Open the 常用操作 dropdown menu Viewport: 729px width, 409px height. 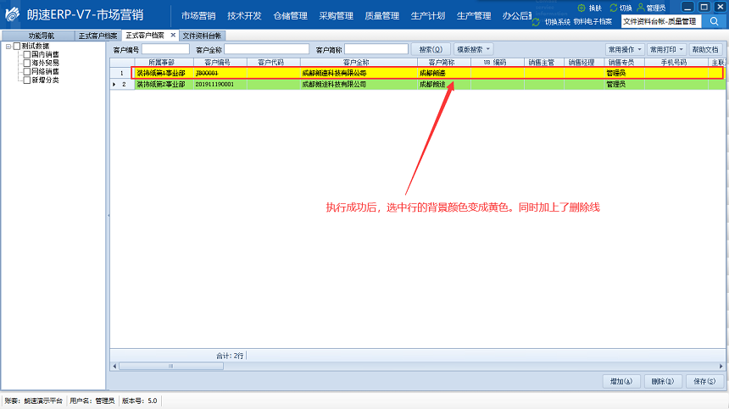click(x=625, y=50)
